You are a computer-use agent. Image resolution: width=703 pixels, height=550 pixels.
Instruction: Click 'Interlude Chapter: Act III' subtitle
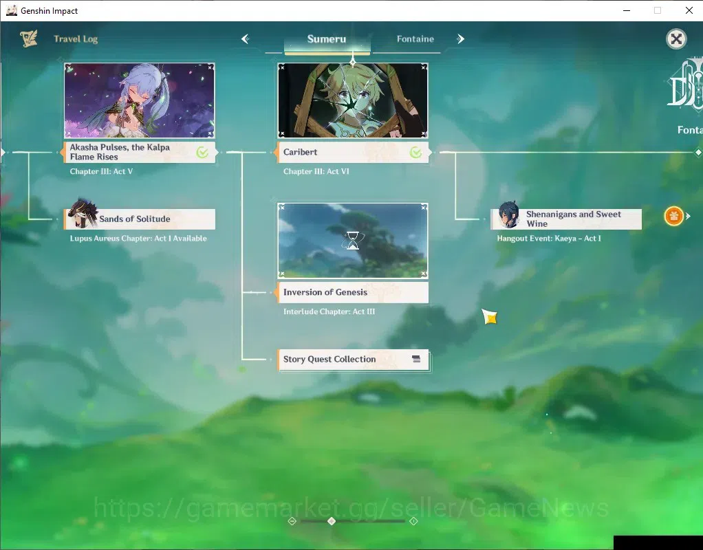(329, 311)
